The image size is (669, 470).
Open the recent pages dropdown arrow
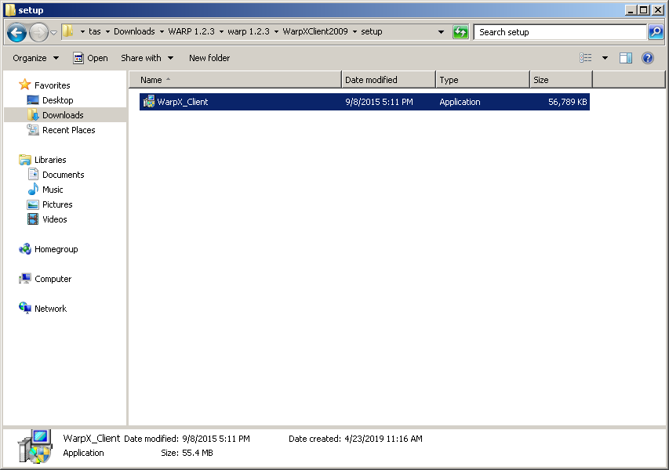tap(54, 32)
